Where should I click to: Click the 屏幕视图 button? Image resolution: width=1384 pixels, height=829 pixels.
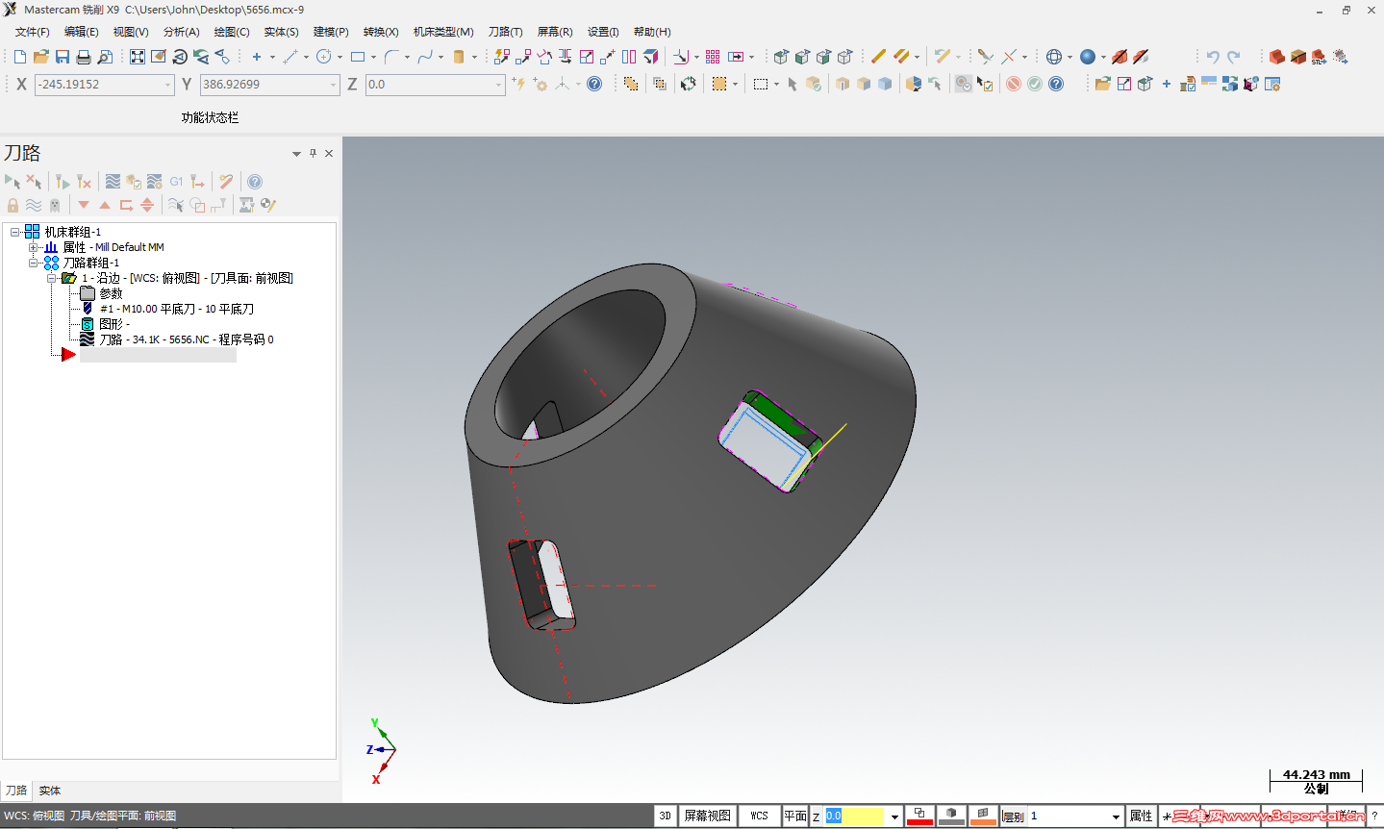pyautogui.click(x=707, y=816)
